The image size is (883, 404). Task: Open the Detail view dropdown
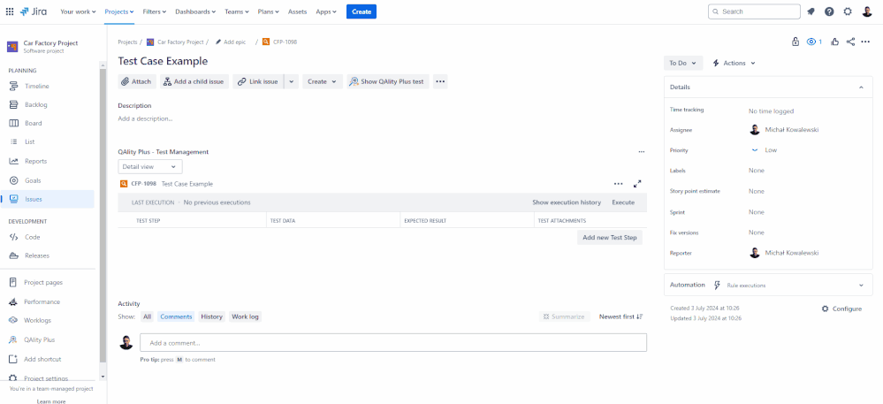(x=149, y=167)
